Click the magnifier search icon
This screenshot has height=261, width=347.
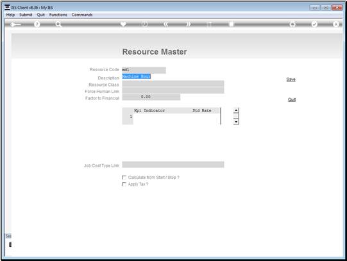point(58,24)
